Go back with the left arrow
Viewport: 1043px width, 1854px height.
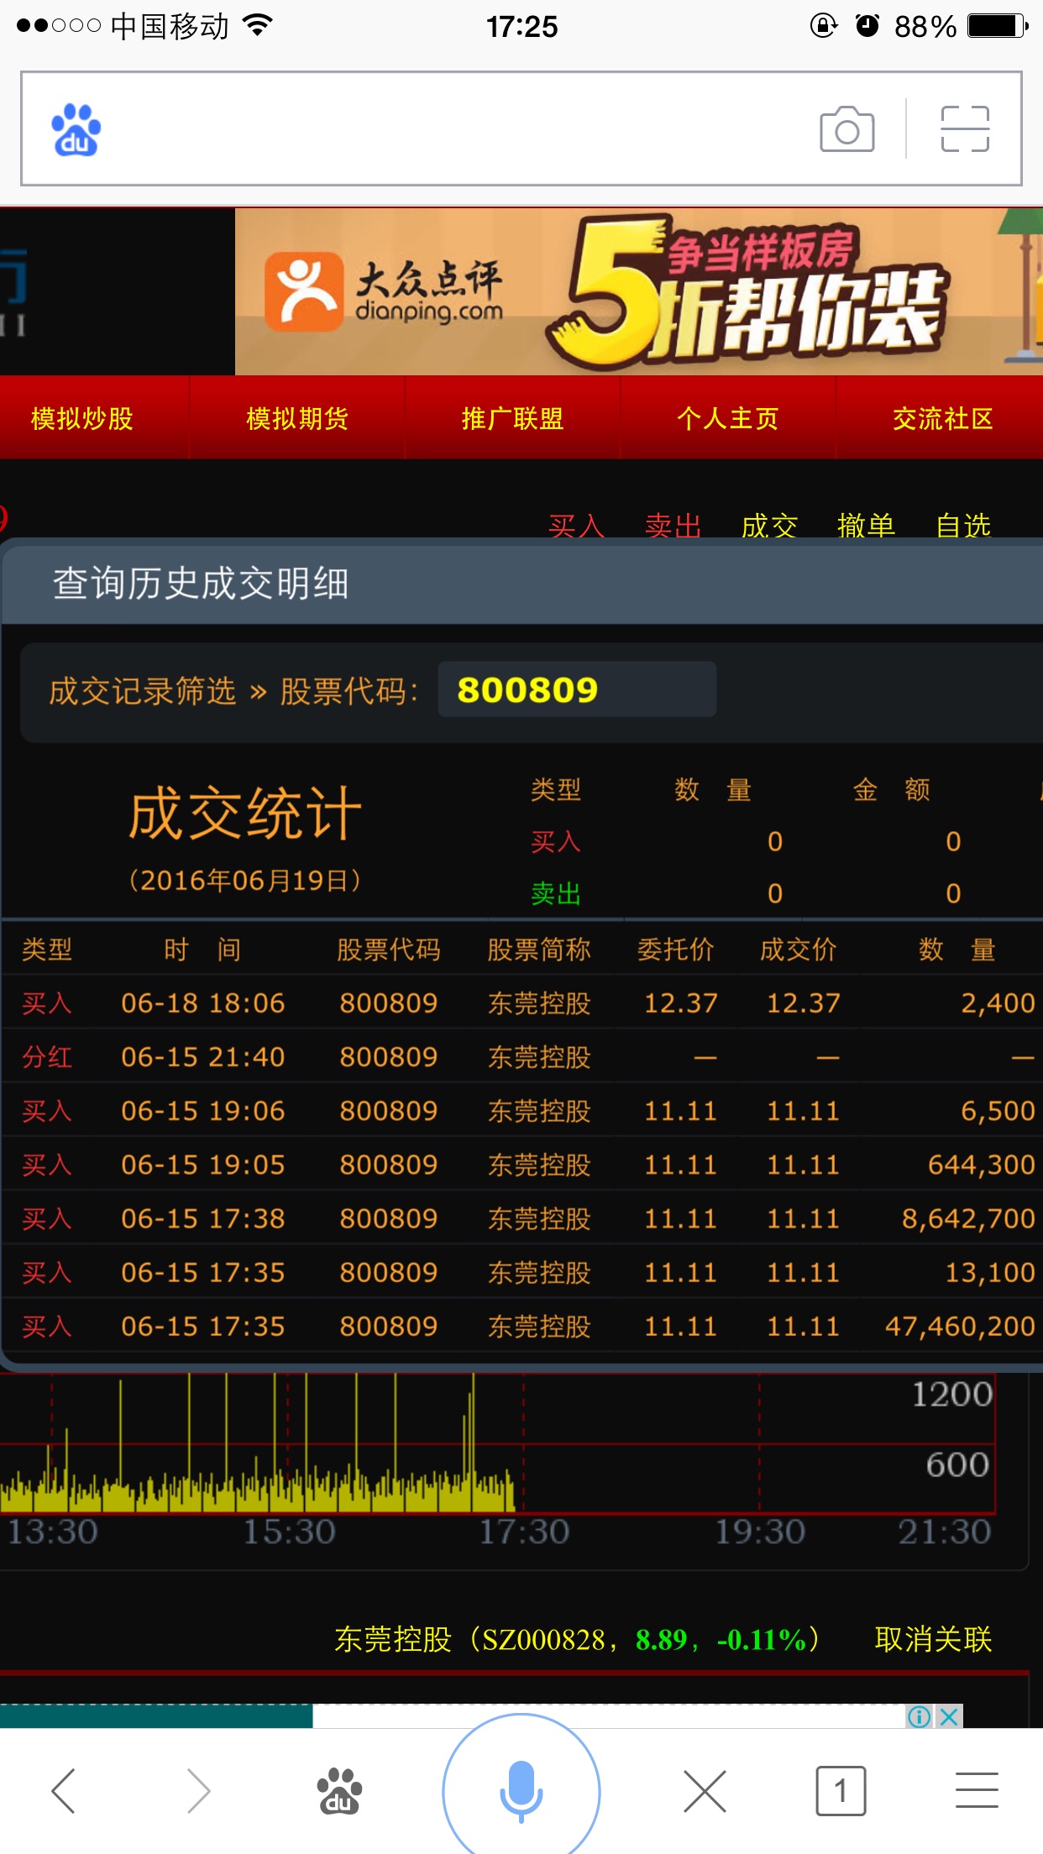pyautogui.click(x=65, y=1790)
